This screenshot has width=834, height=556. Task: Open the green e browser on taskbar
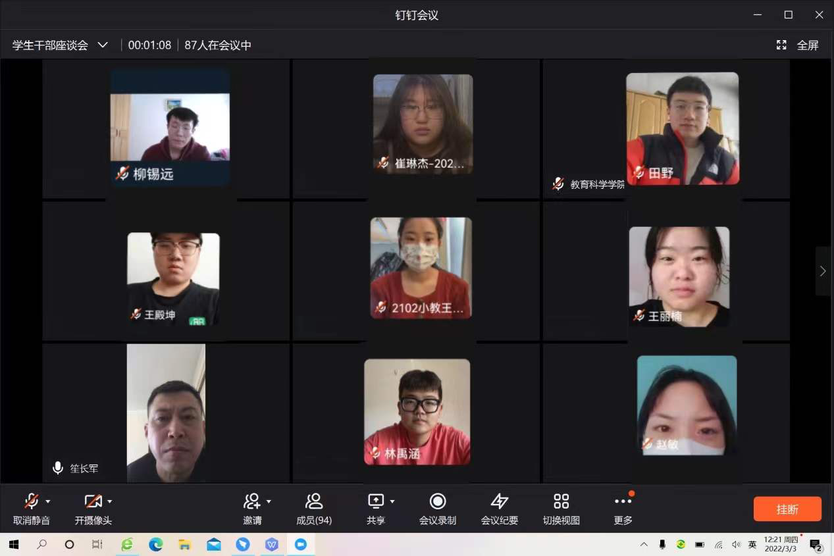tap(127, 544)
